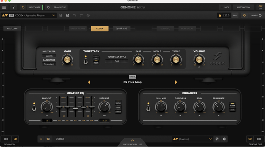Select Graphic EQ GUITAR mode
Screen dimensions: 265x147
coord(118,102)
